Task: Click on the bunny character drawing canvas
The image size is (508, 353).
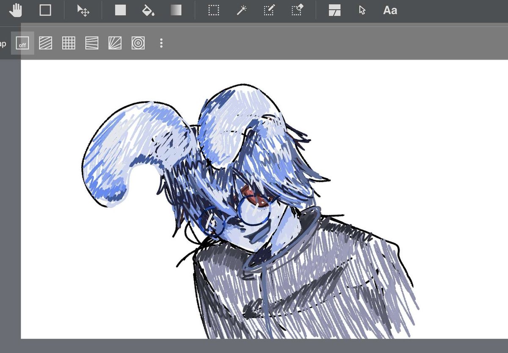Action: point(265,199)
